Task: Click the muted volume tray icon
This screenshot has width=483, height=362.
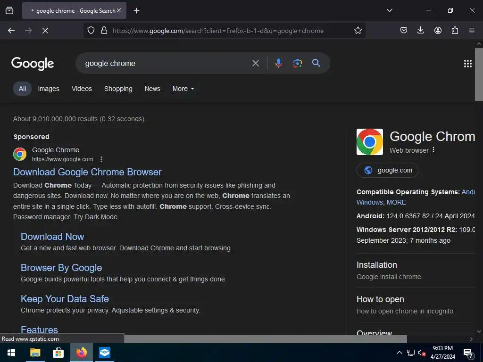Action: tap(422, 353)
